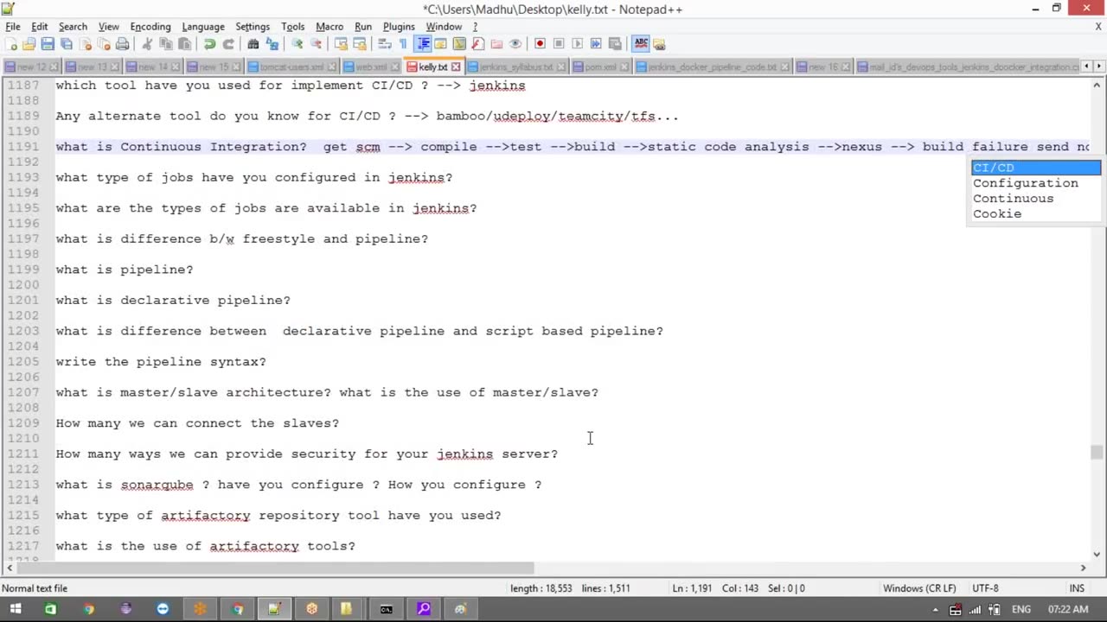Click the Zoom In toolbar icon
Image resolution: width=1107 pixels, height=622 pixels.
point(297,44)
